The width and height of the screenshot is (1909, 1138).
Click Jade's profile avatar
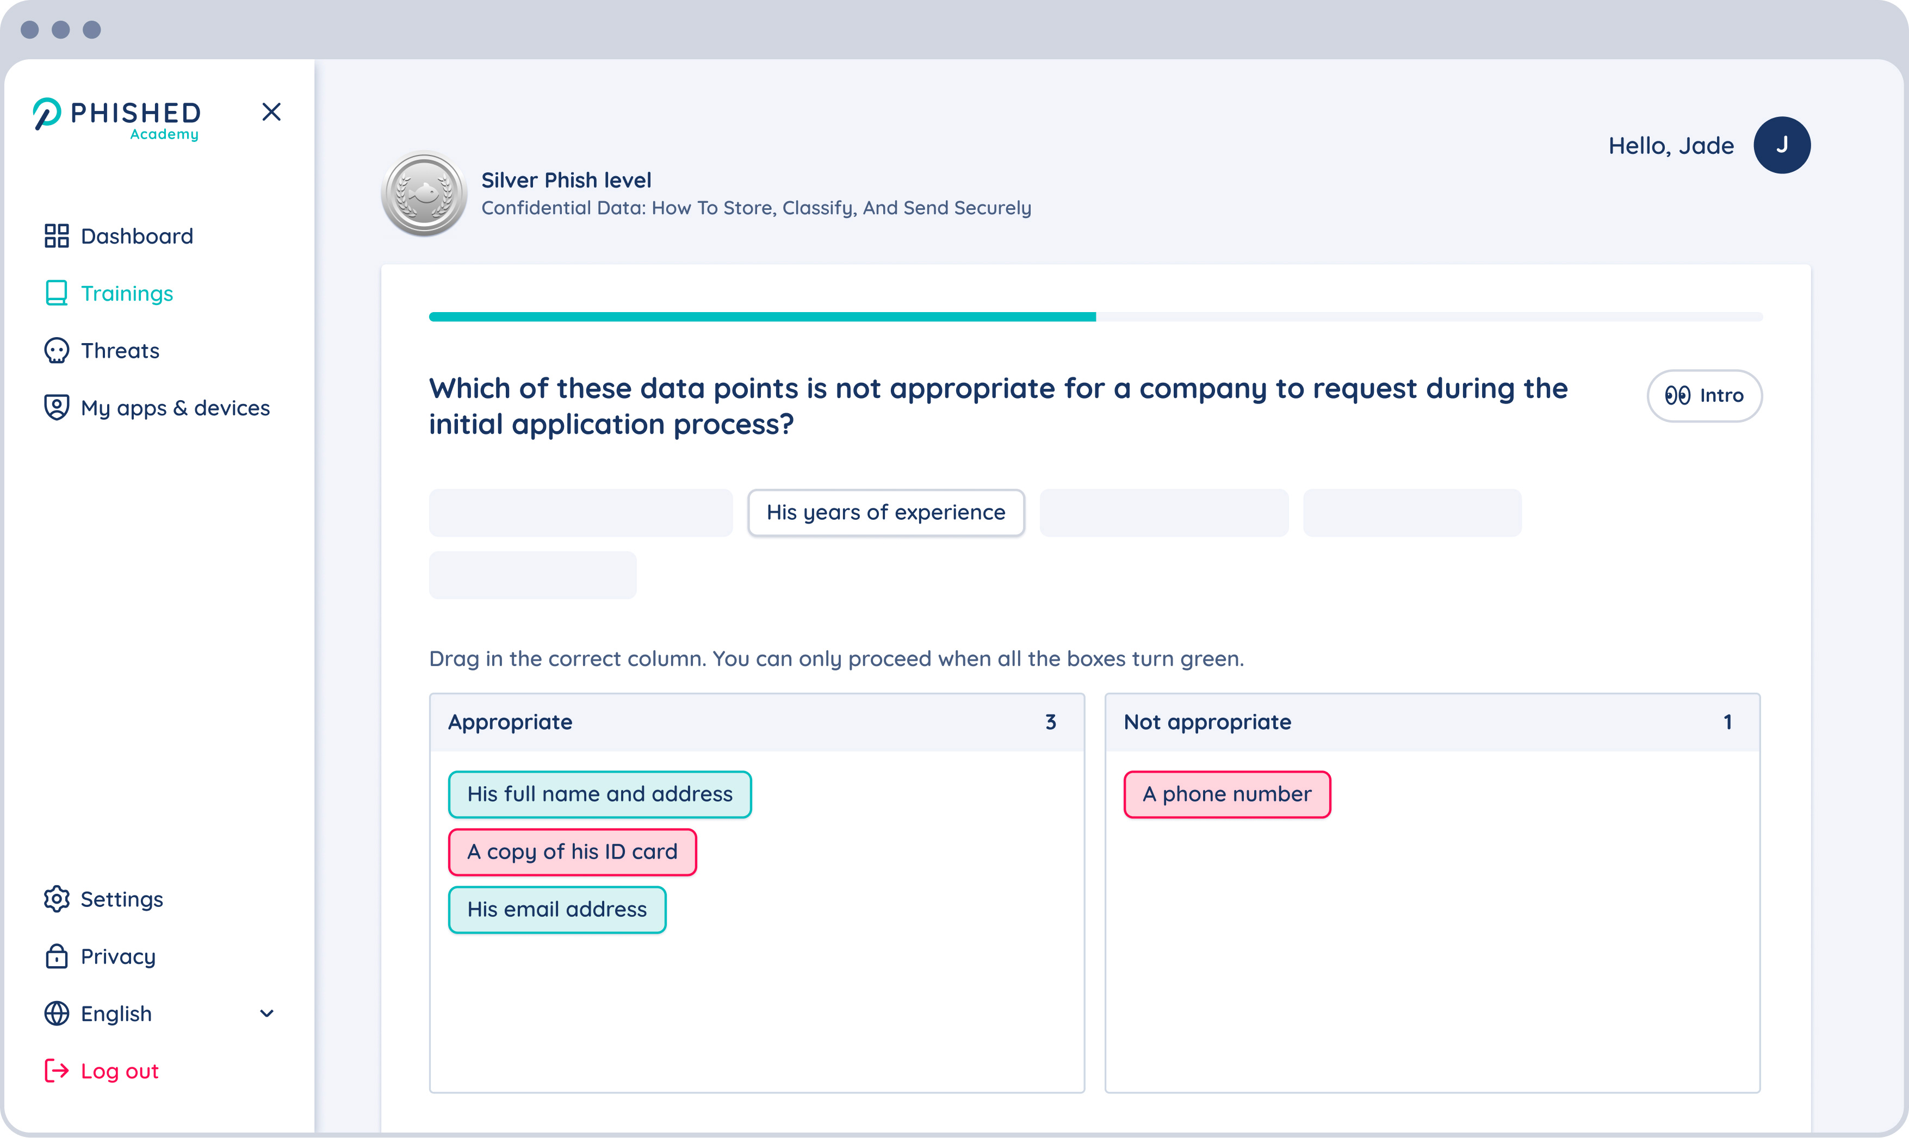pos(1782,144)
